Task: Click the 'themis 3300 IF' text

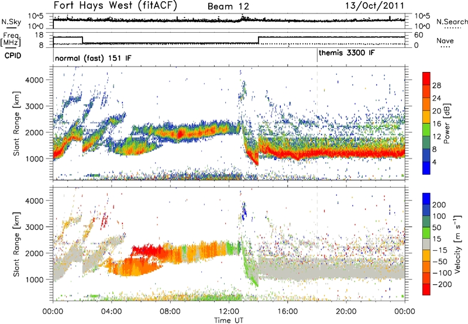Action: 347,53
